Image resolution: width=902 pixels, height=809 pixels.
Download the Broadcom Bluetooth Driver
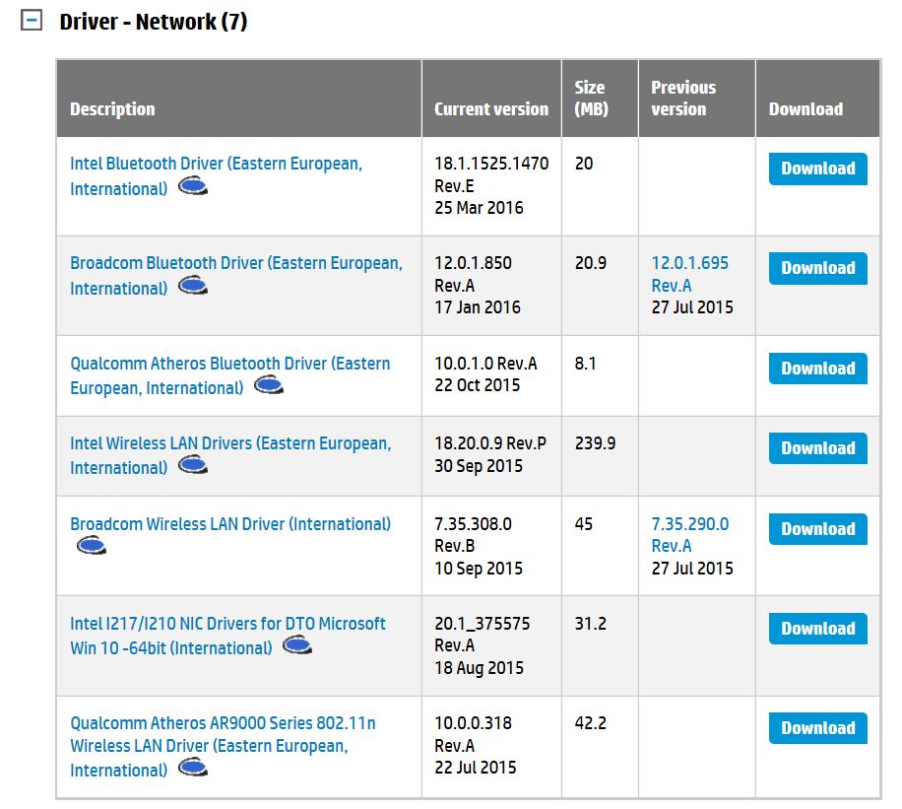(817, 268)
